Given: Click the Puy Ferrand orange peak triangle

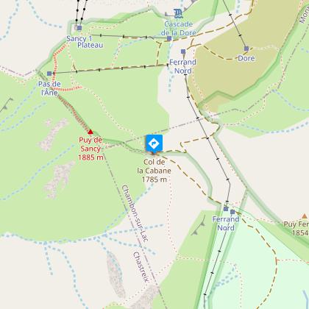Looking at the screenshot, I should 305,216.
